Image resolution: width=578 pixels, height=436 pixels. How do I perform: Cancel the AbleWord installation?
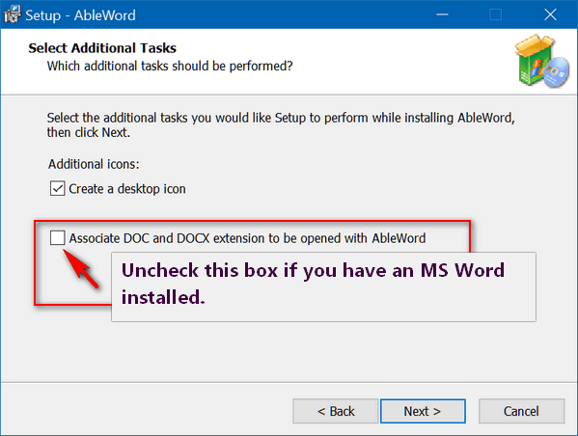(521, 411)
